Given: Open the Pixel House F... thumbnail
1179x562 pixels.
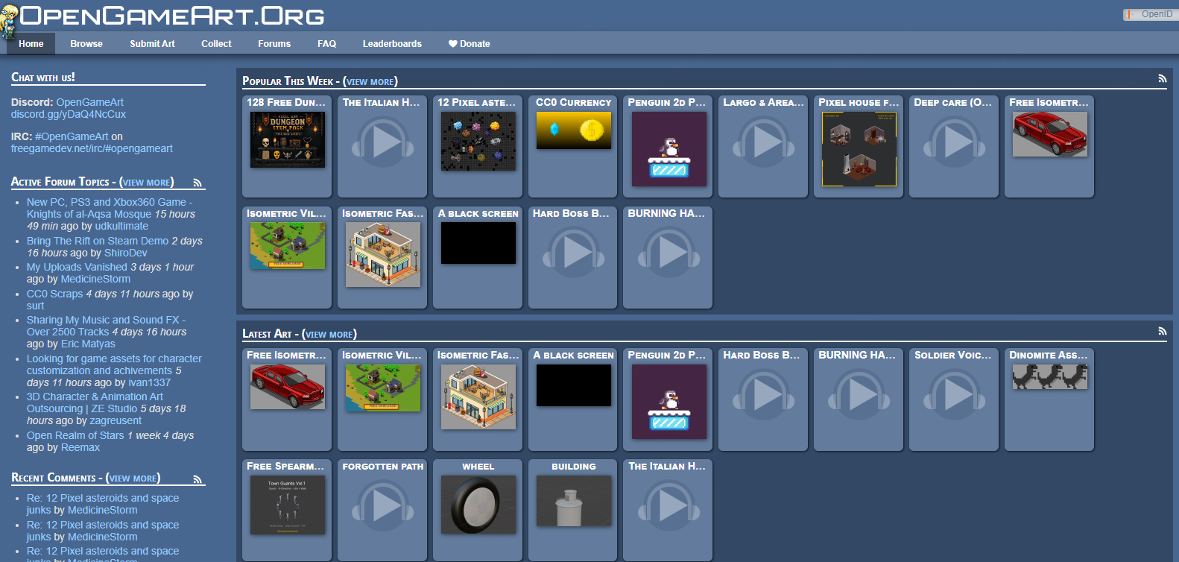Looking at the screenshot, I should click(860, 149).
